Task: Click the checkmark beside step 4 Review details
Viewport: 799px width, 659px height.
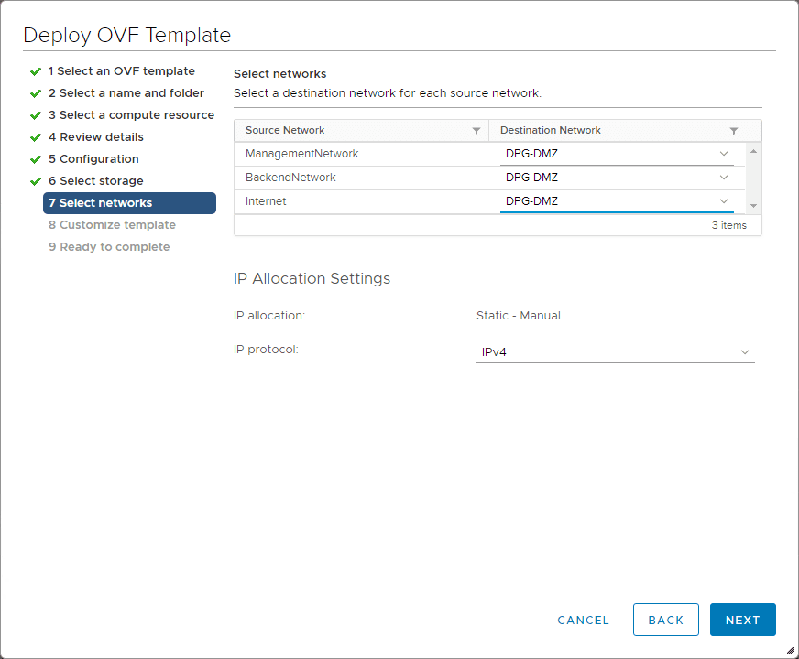Action: [37, 136]
